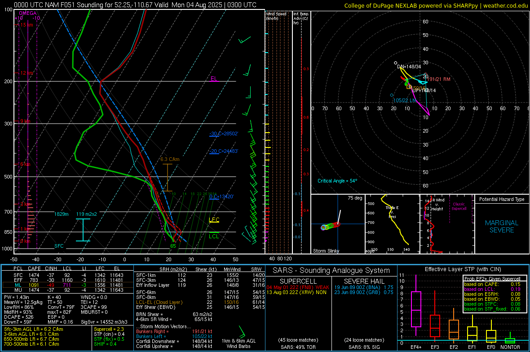Click the 'Prob EF2+ Given Supercell' heading
The image size is (530, 352).
tap(492, 279)
